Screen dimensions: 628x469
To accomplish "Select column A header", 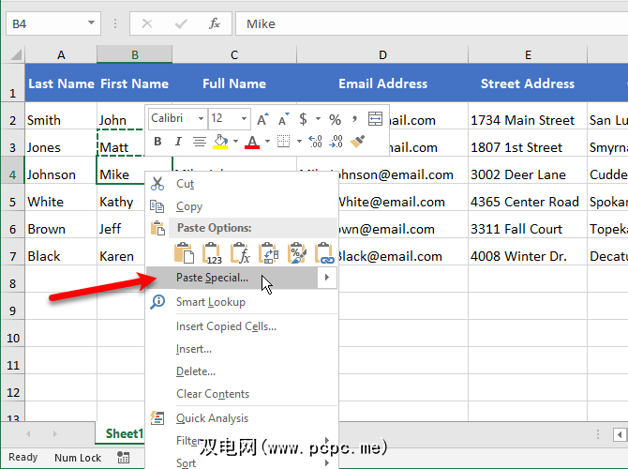I will (61, 54).
